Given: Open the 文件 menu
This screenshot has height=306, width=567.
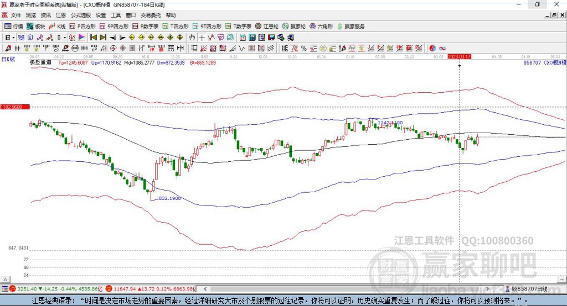Looking at the screenshot, I should tap(16, 15).
